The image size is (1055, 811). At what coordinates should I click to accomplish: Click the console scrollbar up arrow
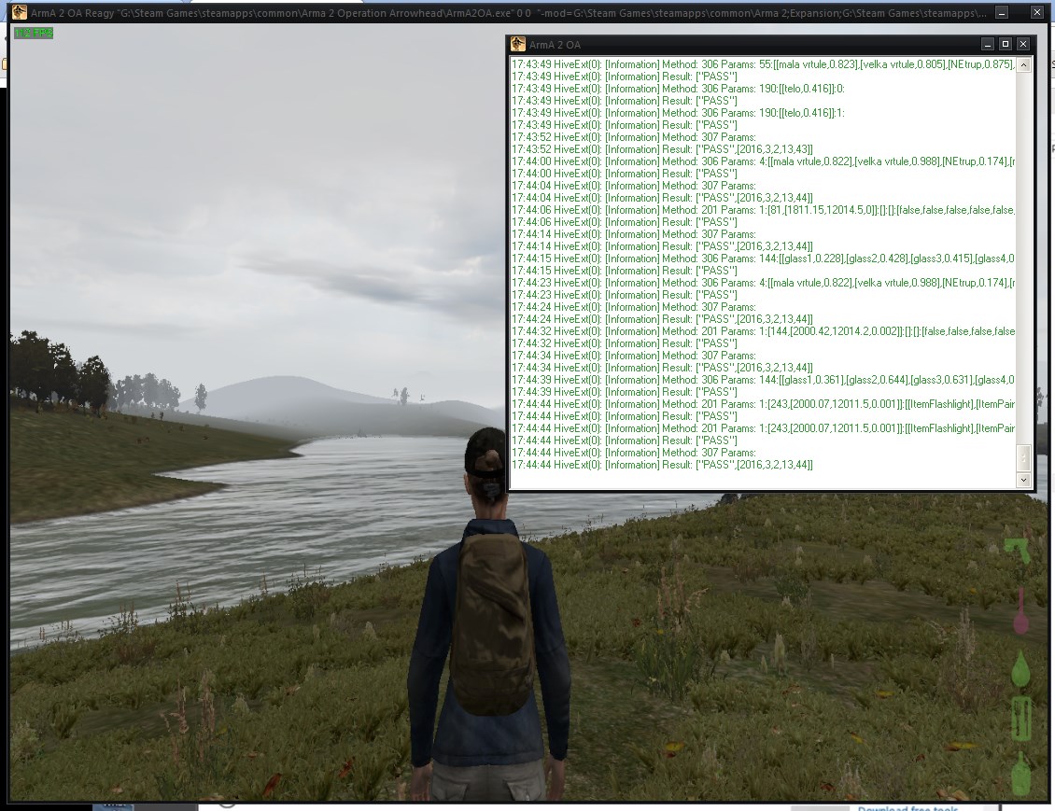(x=1023, y=65)
